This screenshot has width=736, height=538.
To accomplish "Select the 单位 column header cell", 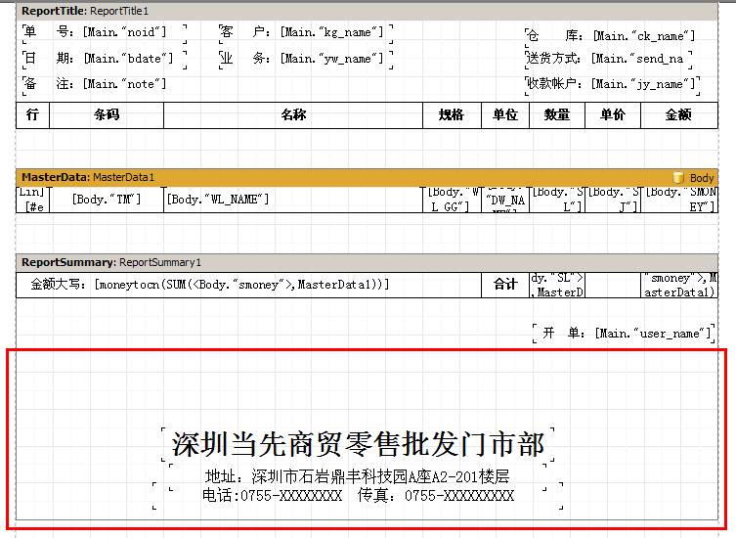I will pyautogui.click(x=505, y=115).
